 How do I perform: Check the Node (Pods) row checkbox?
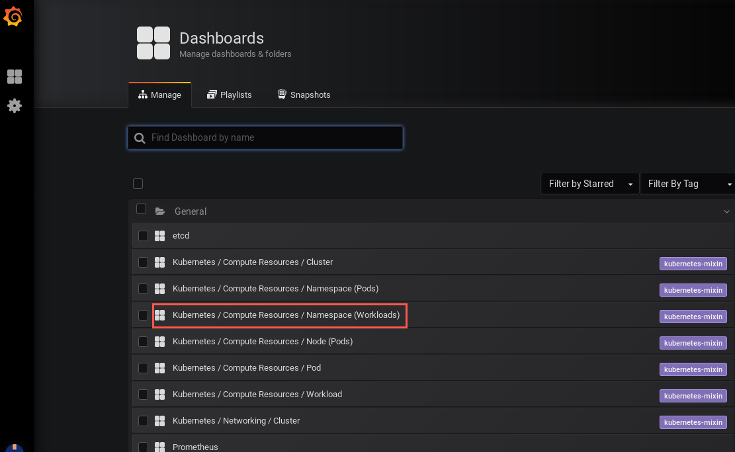(x=144, y=342)
